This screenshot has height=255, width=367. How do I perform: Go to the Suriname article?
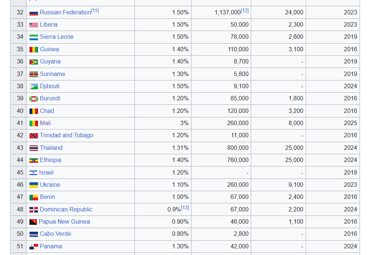(x=52, y=74)
